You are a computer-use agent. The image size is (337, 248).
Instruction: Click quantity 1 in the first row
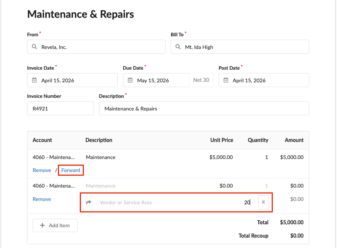(266, 157)
